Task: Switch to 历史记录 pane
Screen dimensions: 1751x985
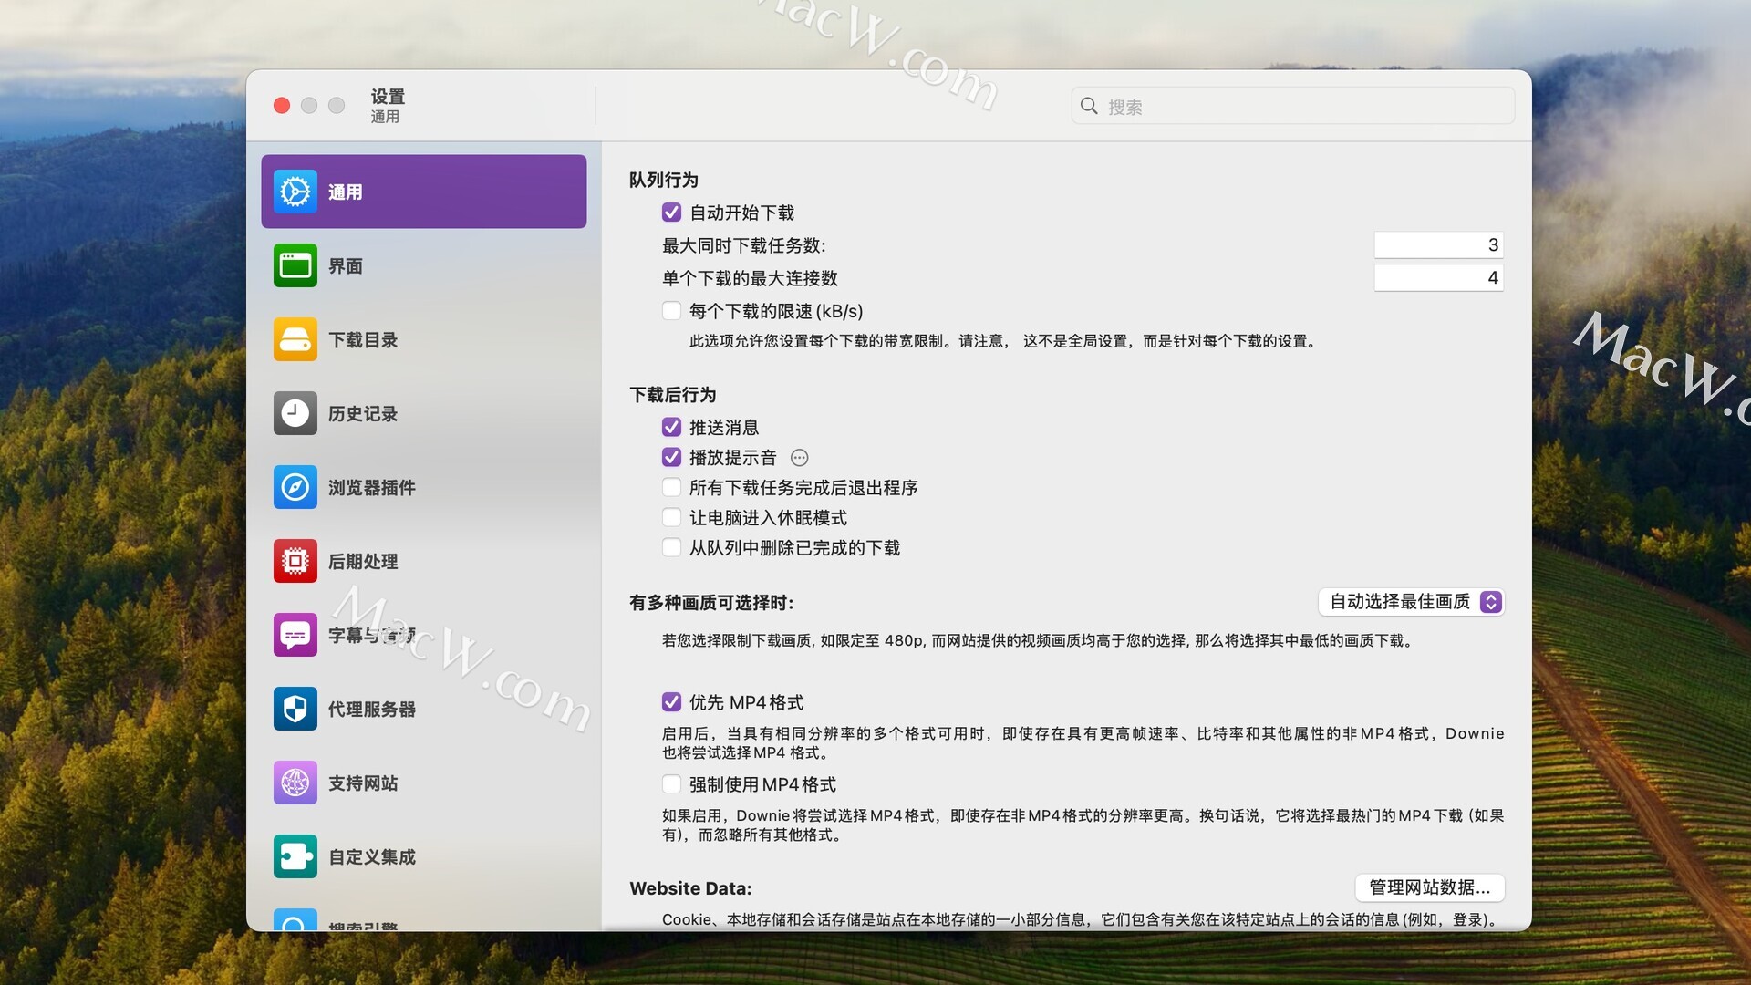Action: (423, 413)
